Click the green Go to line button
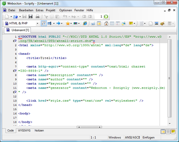This screenshot has height=142, width=179. coord(106,17)
